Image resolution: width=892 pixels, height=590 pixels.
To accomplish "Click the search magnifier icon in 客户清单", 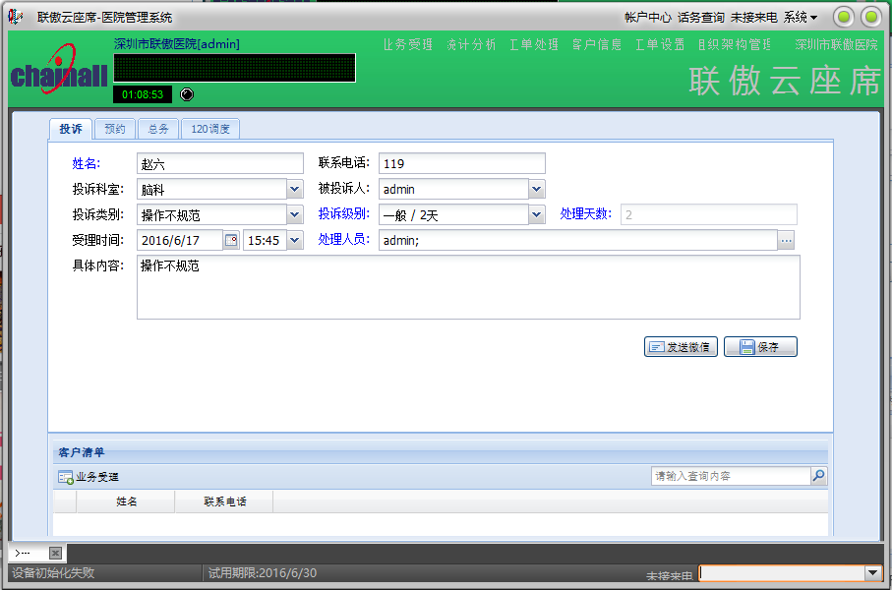I will (818, 476).
